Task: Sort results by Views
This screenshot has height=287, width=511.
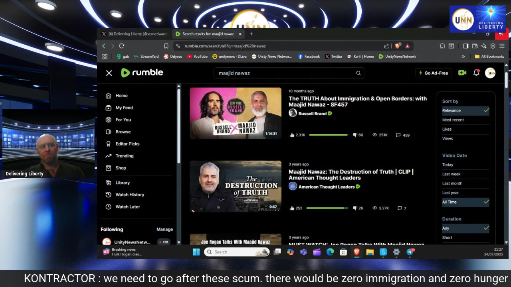Action: coord(448,138)
